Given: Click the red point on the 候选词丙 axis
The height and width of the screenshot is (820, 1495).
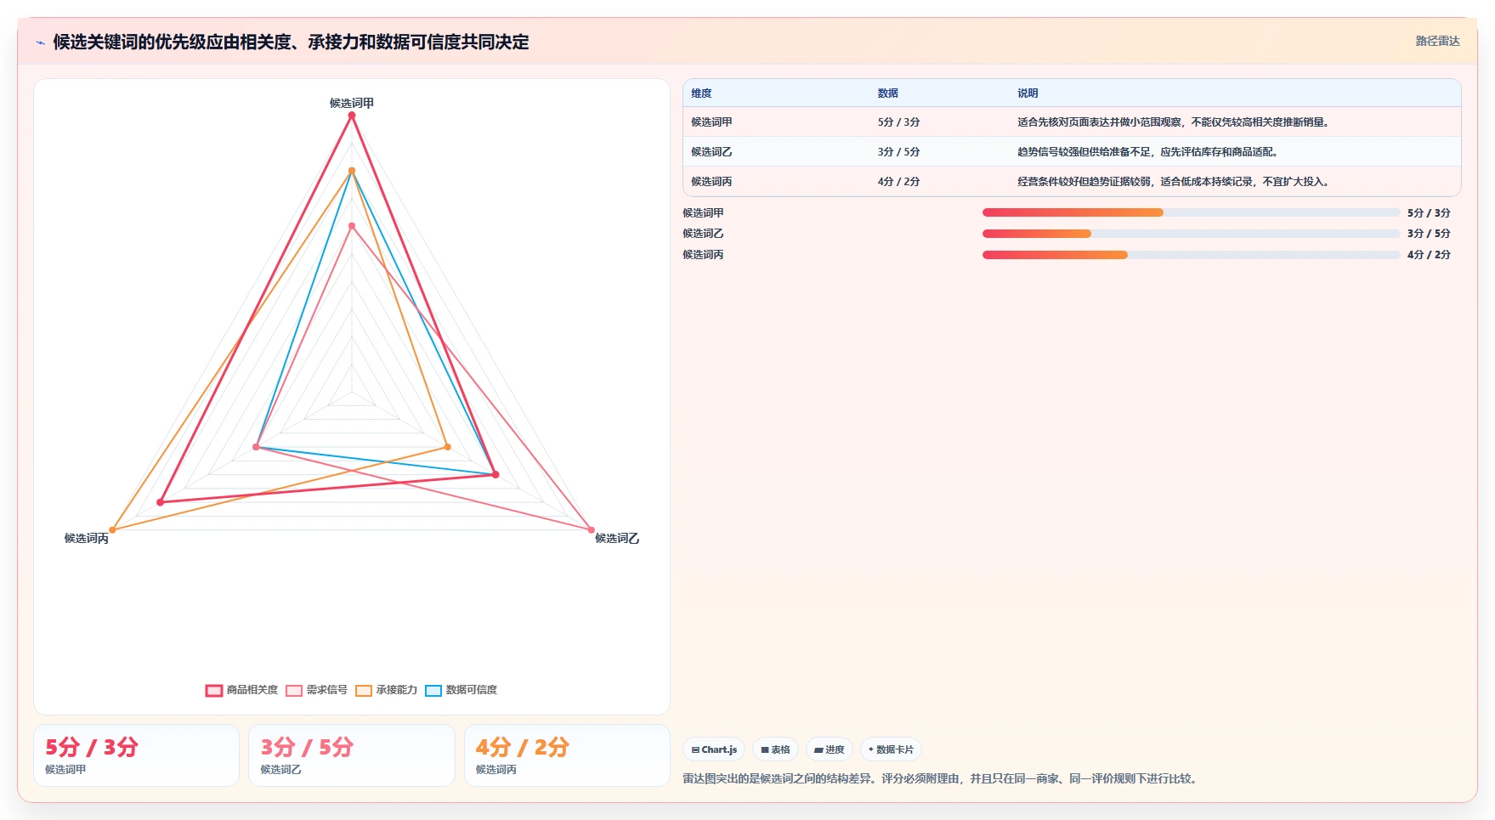Looking at the screenshot, I should (x=160, y=502).
